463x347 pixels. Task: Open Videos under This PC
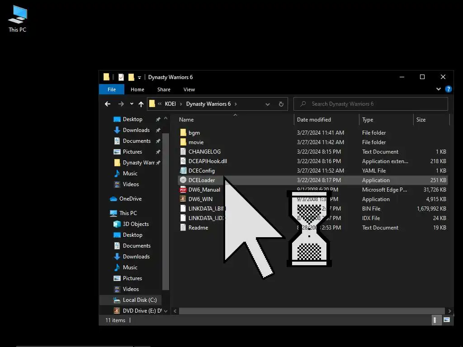coord(131,289)
